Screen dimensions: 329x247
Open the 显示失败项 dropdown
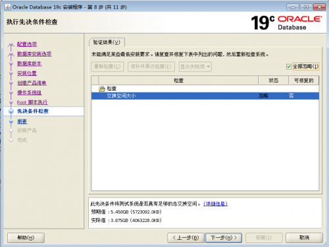(x=195, y=66)
